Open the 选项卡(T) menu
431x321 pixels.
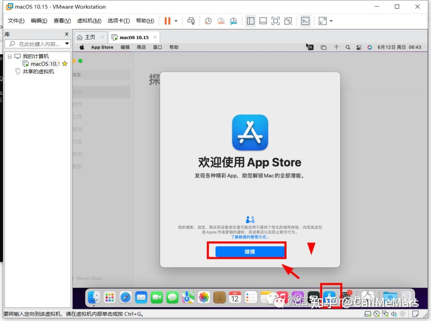[x=119, y=21]
